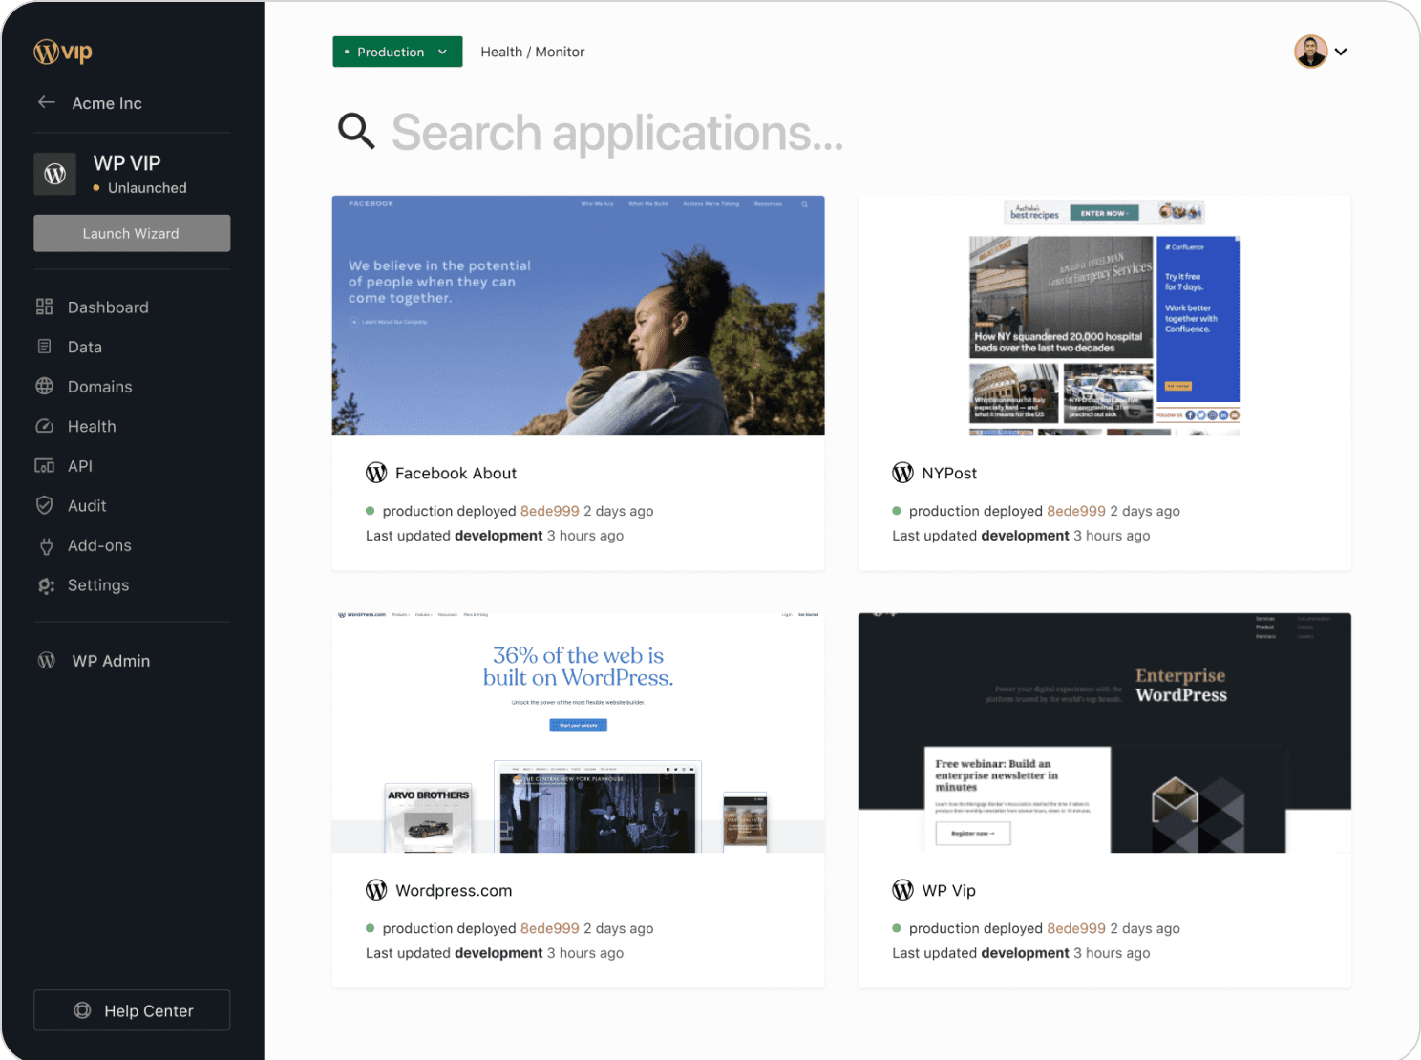Open the NYPost commit link 8ede999

tap(1076, 511)
